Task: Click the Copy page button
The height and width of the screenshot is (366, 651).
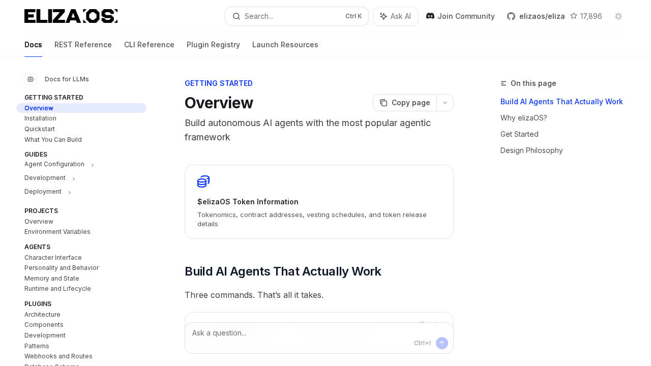Action: 405,103
